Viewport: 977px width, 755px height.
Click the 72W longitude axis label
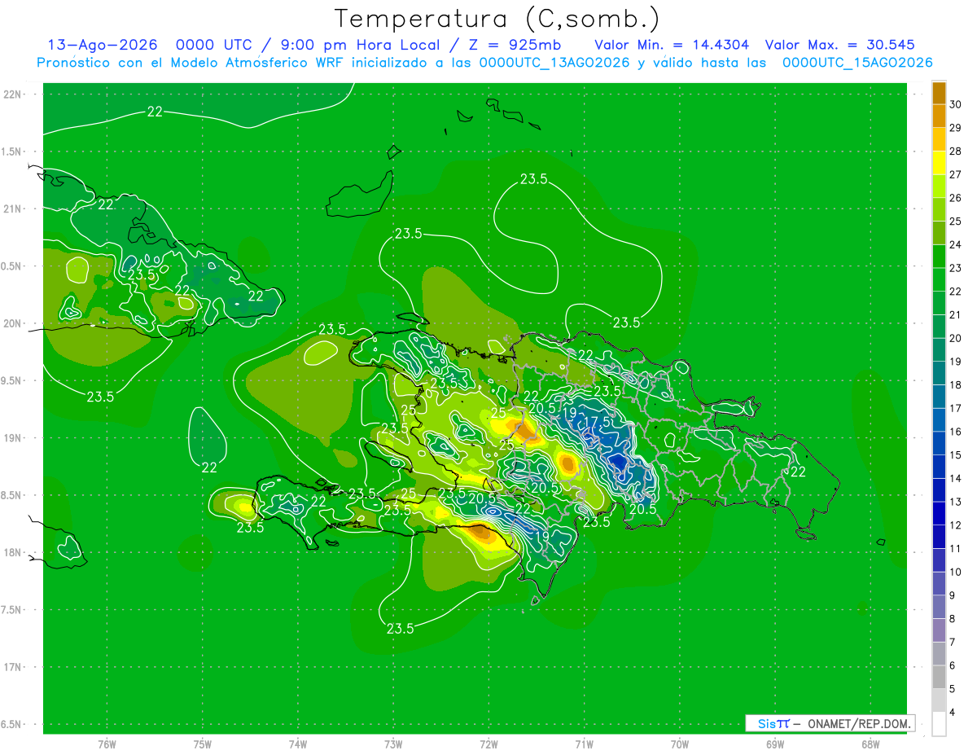click(x=488, y=743)
